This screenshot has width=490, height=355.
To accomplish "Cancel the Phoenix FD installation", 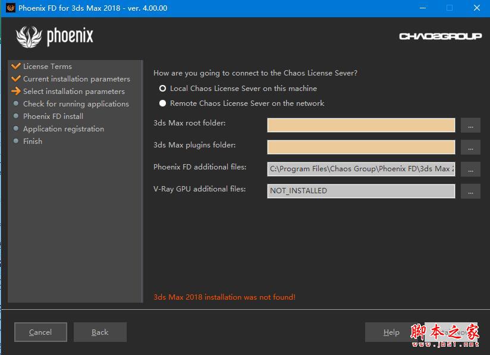I will click(x=40, y=332).
